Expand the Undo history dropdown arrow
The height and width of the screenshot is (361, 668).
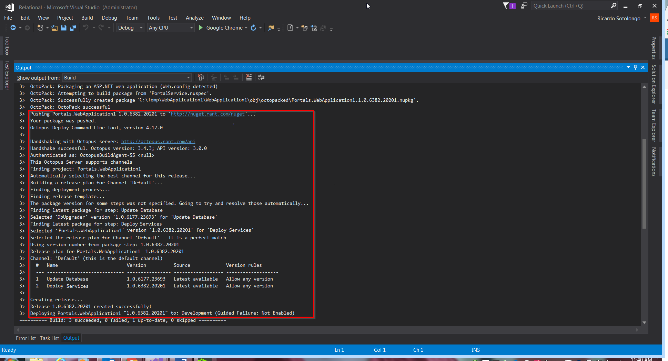pyautogui.click(x=94, y=28)
